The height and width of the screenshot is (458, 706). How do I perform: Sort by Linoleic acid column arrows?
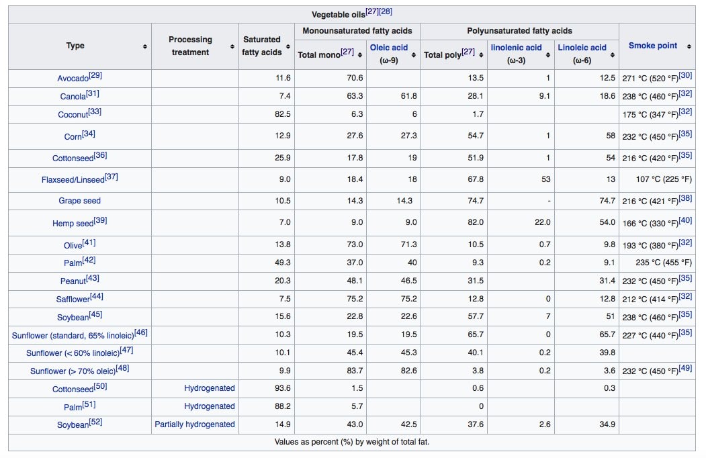tap(613, 55)
